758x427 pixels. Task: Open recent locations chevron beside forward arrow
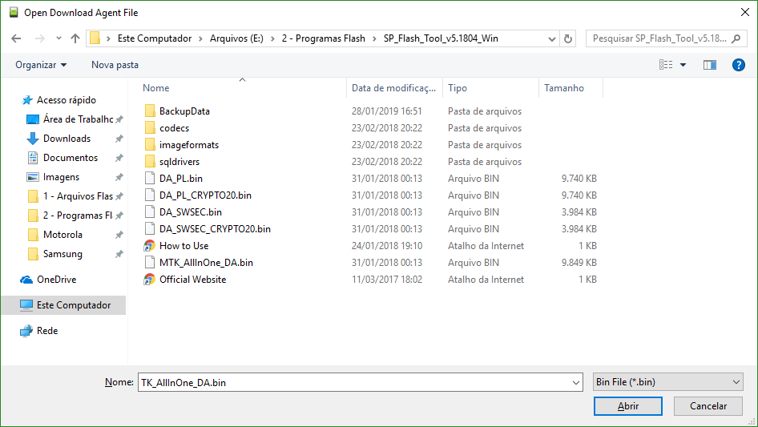[x=58, y=38]
